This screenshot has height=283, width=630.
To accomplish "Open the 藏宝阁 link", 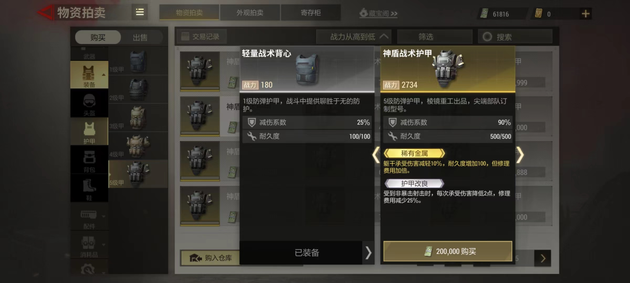I will (378, 13).
